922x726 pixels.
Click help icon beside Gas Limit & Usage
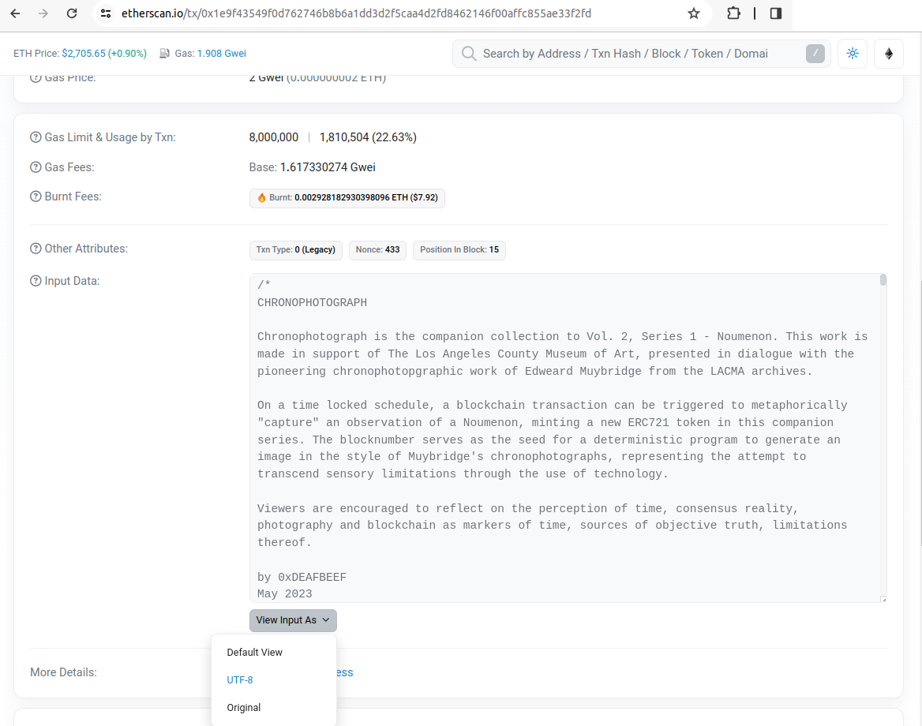point(36,137)
